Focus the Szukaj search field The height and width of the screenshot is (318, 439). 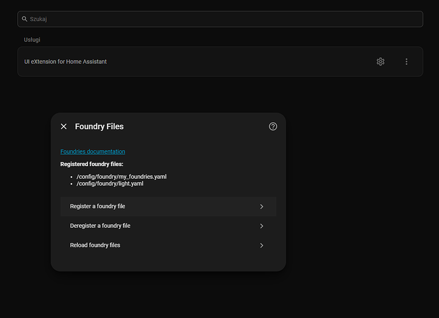click(220, 19)
